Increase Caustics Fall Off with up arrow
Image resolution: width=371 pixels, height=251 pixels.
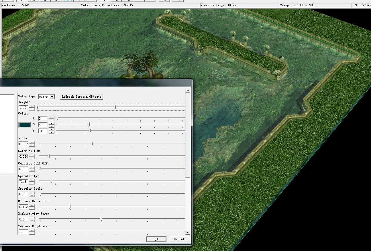click(32, 168)
